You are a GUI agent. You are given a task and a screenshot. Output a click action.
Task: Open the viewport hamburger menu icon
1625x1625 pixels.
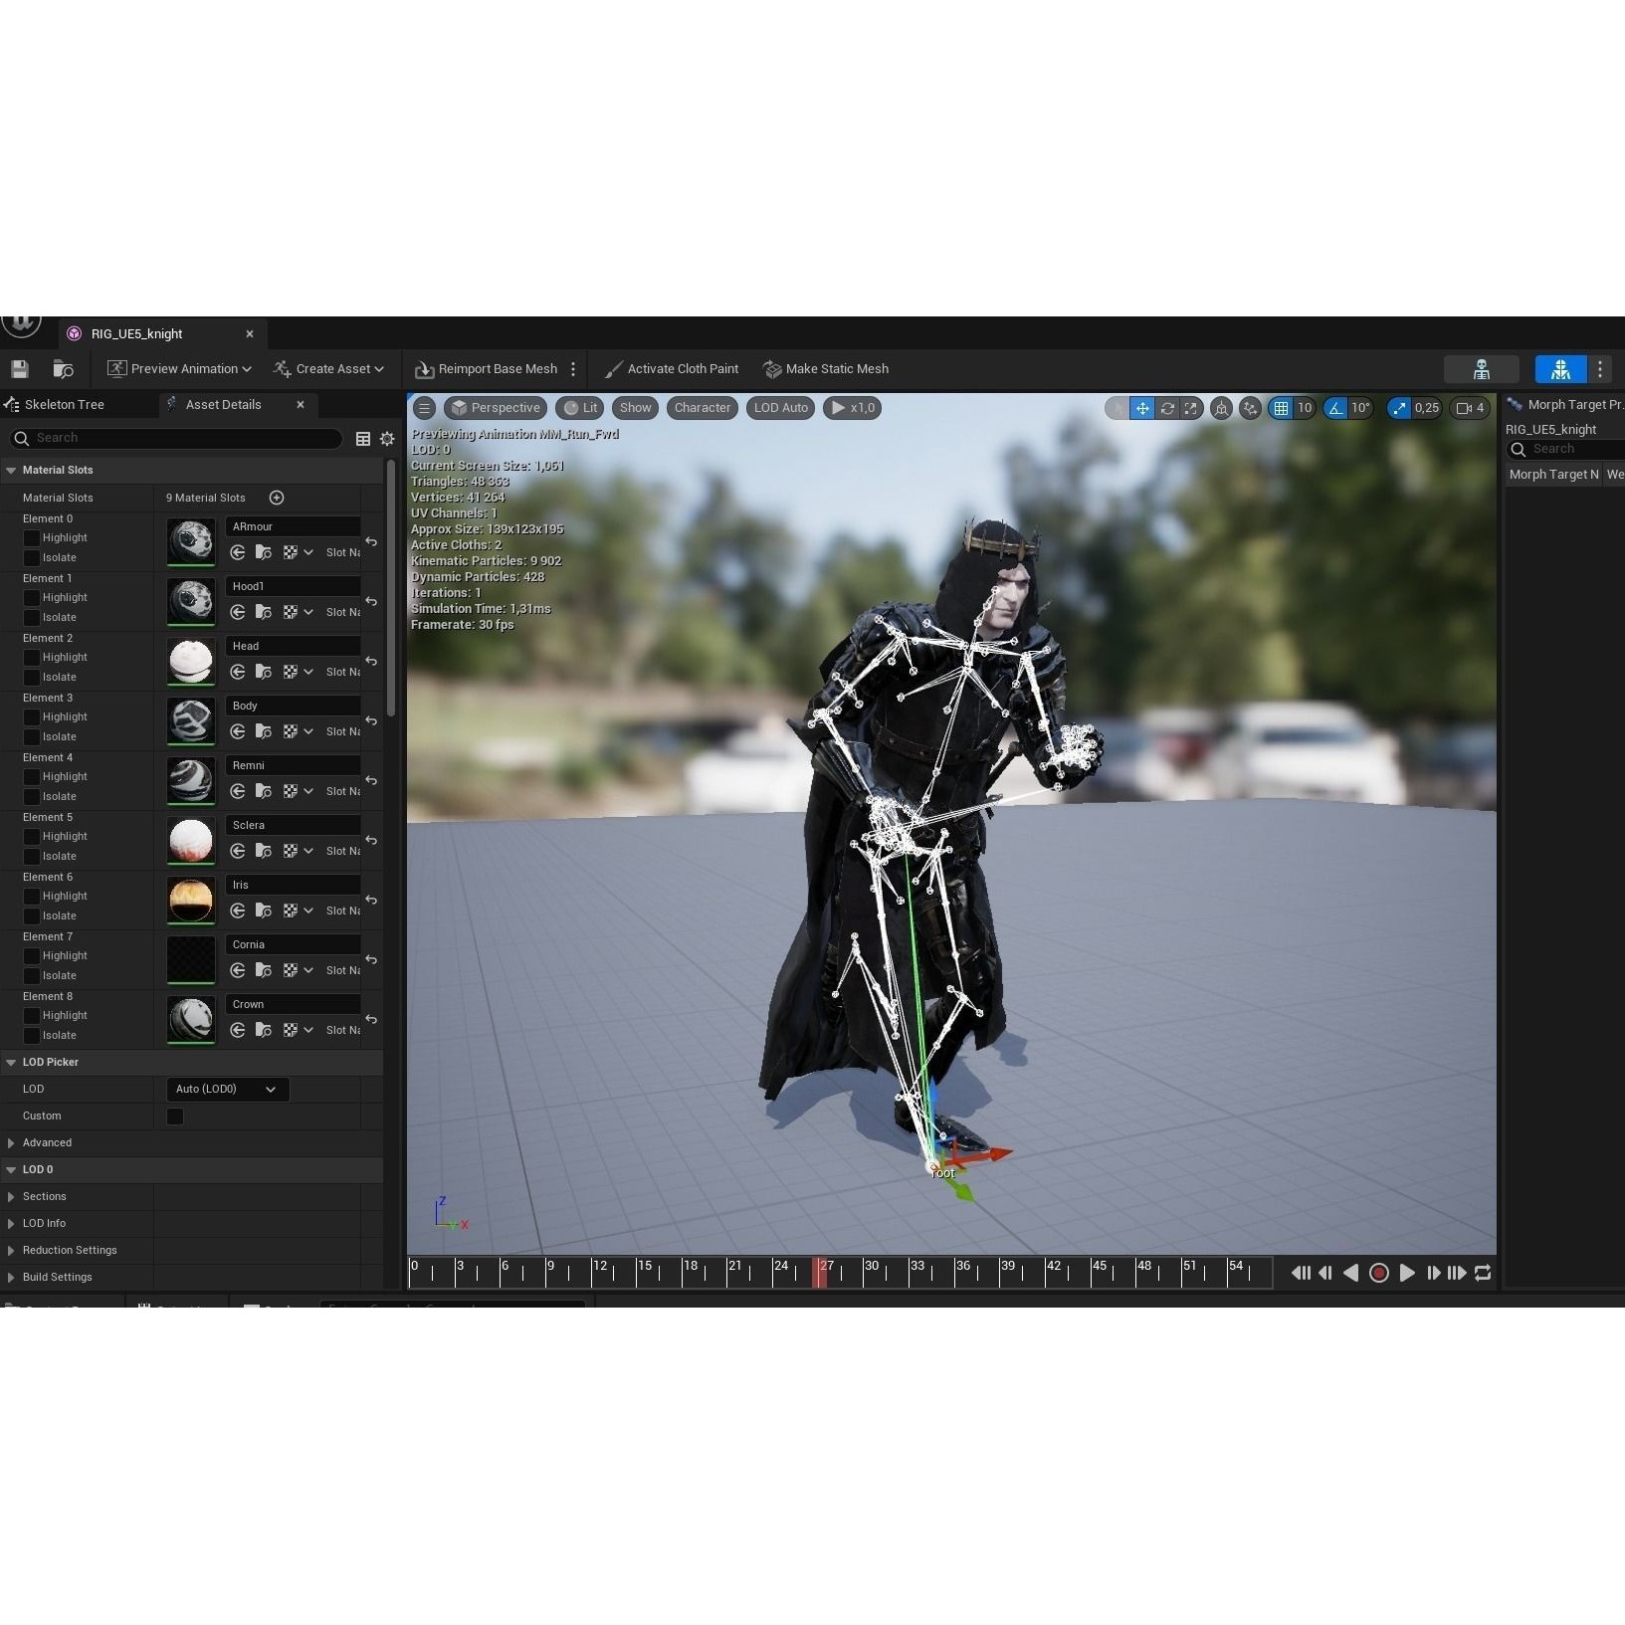pyautogui.click(x=425, y=408)
